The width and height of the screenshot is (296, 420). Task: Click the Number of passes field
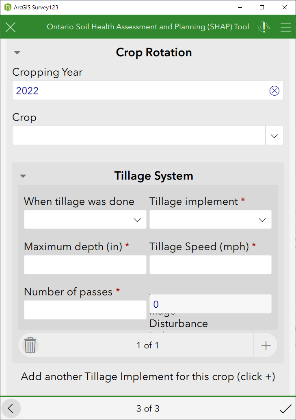pyautogui.click(x=85, y=310)
